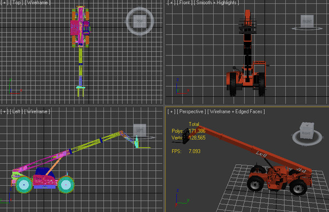Open the [Smooth + Highlights] shading menu
Viewport: 329px width, 212px height.
click(x=217, y=3)
